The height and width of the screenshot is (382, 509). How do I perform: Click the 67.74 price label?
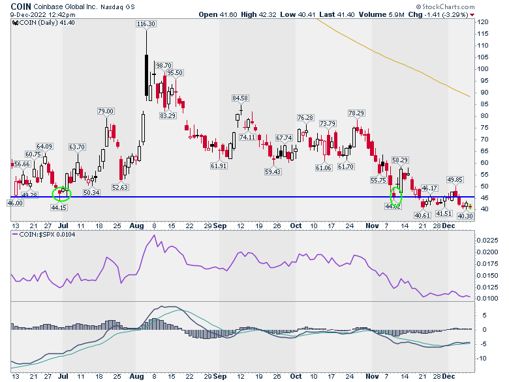(284, 138)
